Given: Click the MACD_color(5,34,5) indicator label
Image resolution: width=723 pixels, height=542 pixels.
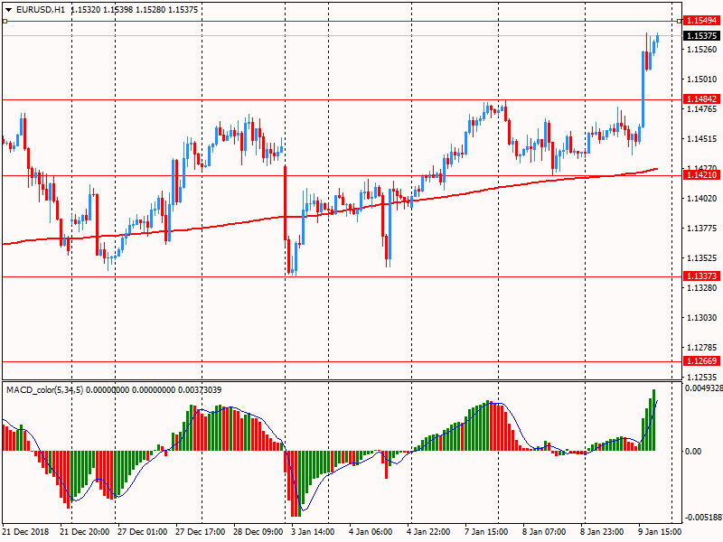Looking at the screenshot, I should click(44, 390).
